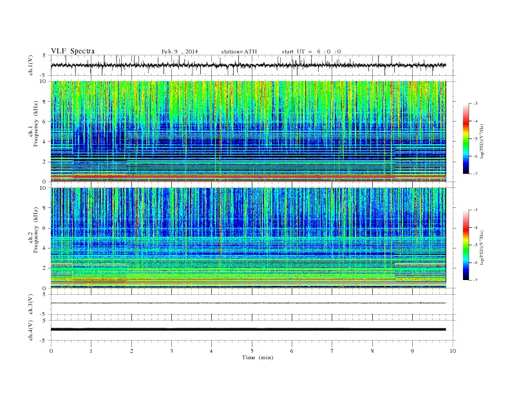510x394 pixels.
Task: Click the "ch.3(V)" axis label
Action: click(31, 305)
